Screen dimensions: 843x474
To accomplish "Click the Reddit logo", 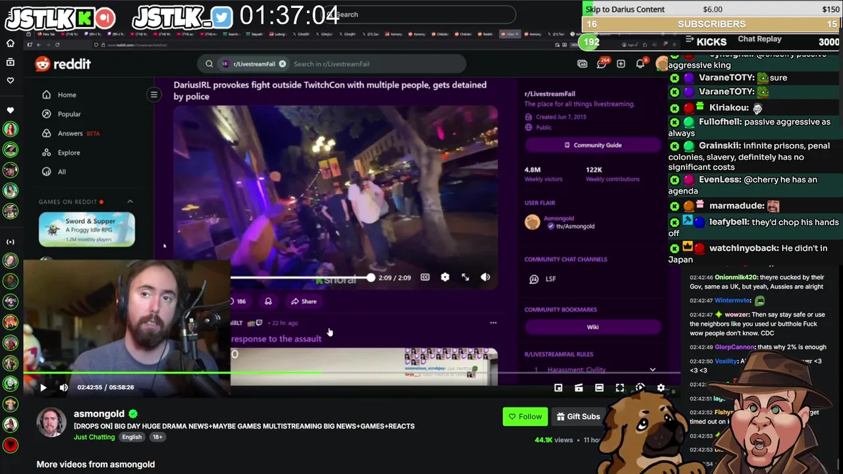I will tap(63, 64).
